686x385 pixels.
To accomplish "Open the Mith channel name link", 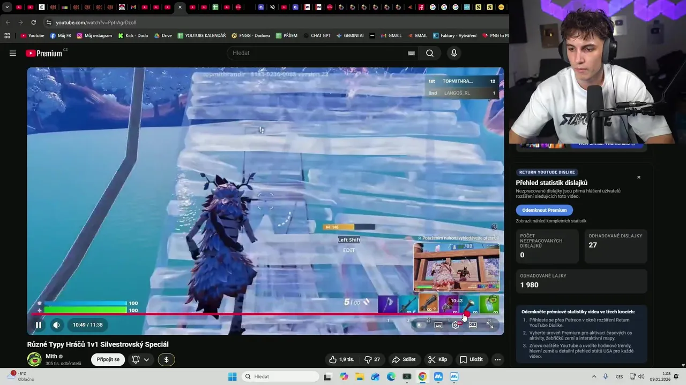I will (51, 356).
